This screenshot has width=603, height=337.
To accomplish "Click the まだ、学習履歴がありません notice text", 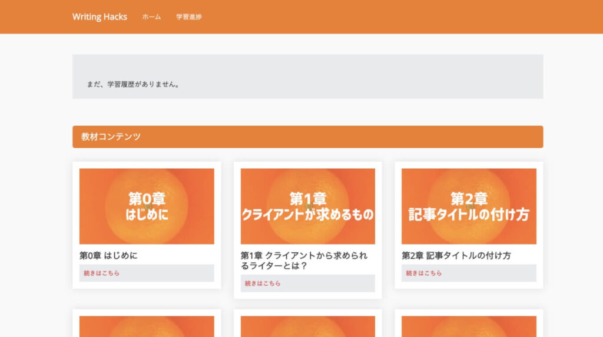I will click(x=133, y=84).
